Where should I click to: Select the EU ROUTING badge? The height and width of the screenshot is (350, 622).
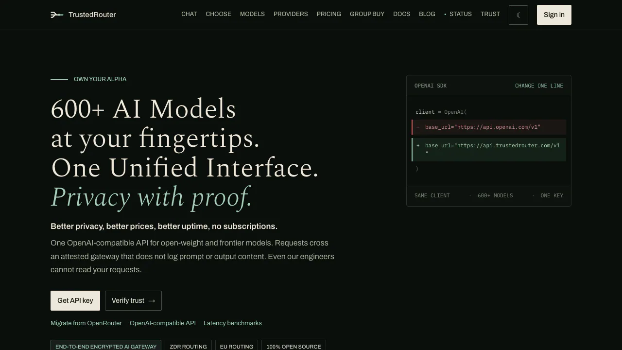point(237,346)
